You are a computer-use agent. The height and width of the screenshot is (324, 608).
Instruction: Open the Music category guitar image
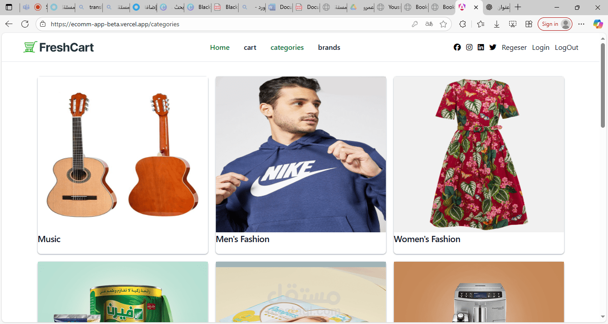123,154
